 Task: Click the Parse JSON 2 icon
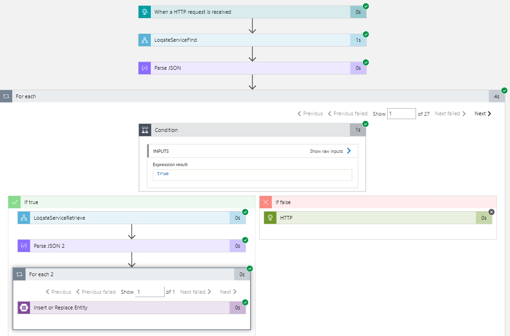click(24, 246)
